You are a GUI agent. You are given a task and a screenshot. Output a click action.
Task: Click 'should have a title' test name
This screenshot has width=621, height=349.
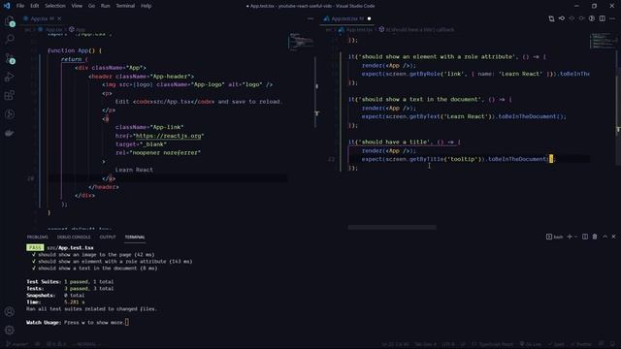tap(395, 143)
